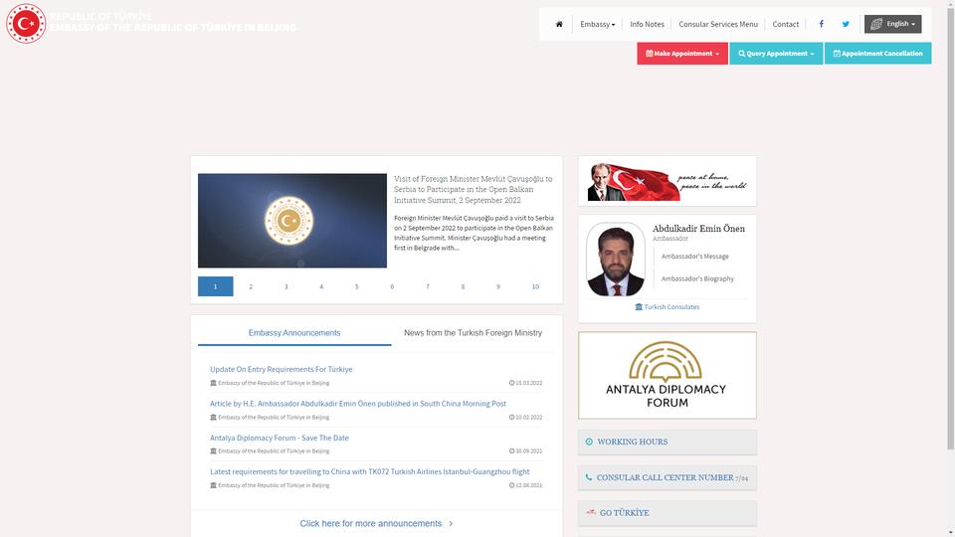Image resolution: width=955 pixels, height=537 pixels.
Task: Go to slide 7 in news pager
Action: pyautogui.click(x=427, y=286)
